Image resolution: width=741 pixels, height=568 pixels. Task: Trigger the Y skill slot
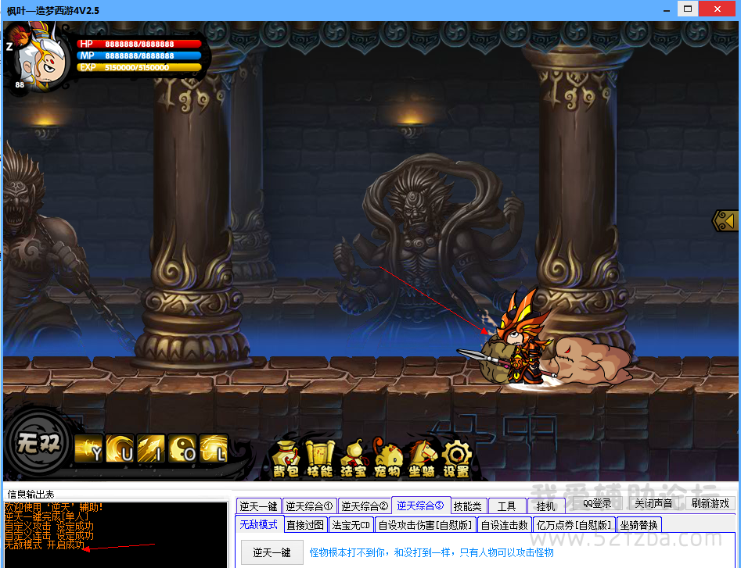(88, 448)
